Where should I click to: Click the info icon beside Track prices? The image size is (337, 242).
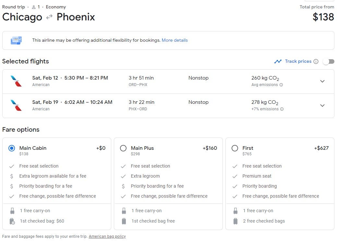point(316,61)
